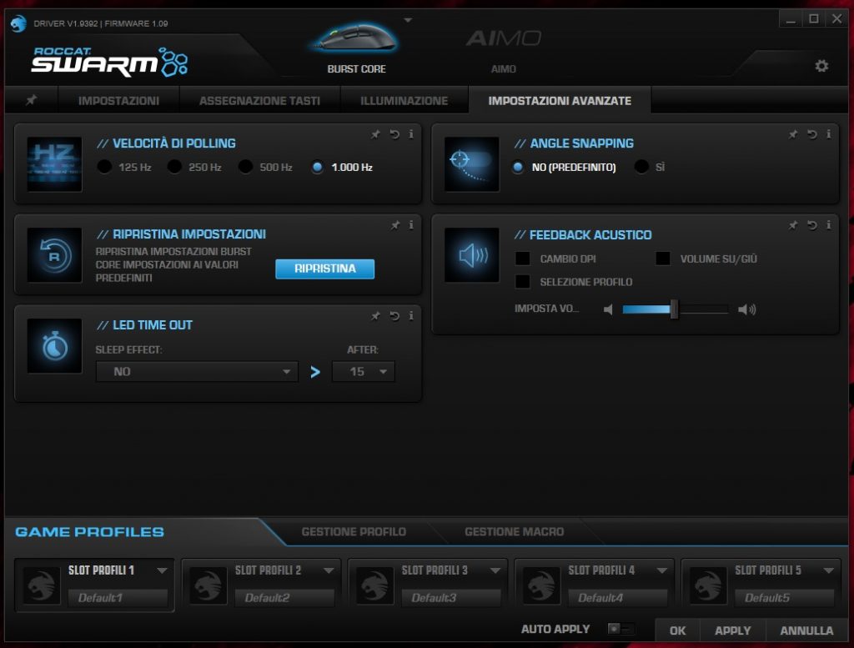Open the Gestione Macro tab

point(514,531)
